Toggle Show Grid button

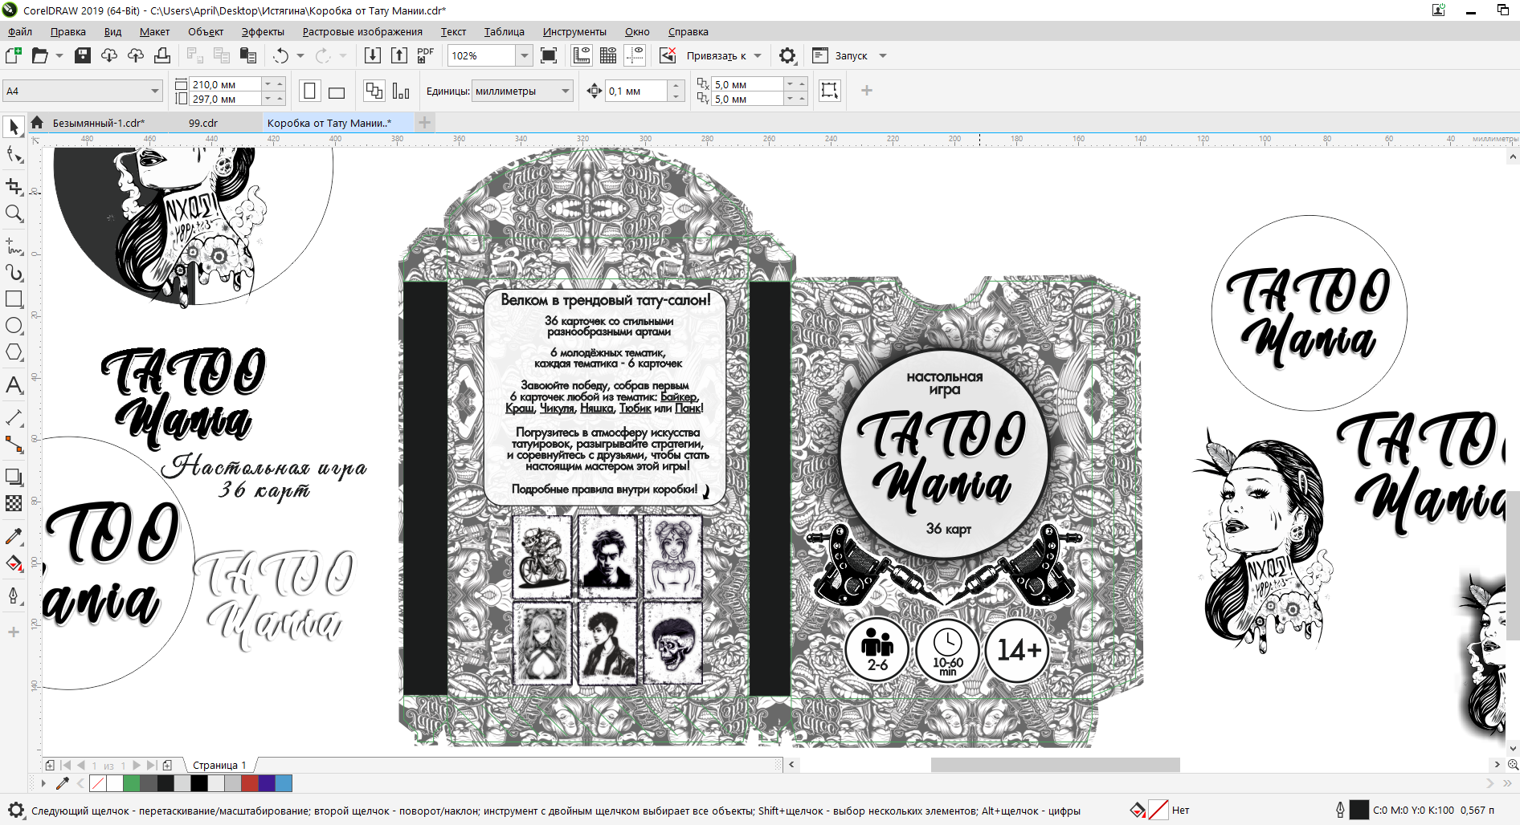click(x=608, y=55)
